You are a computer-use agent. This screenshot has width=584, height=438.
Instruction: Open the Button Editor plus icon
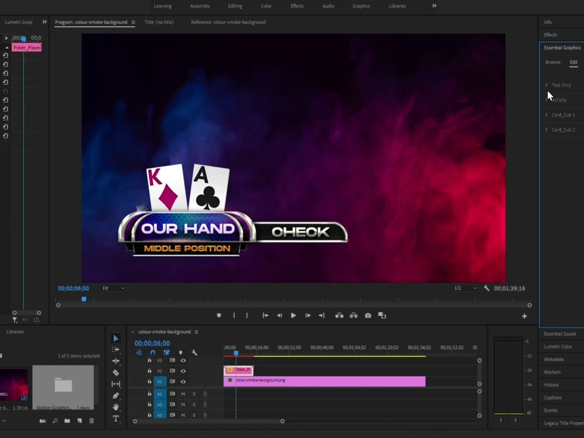click(524, 316)
